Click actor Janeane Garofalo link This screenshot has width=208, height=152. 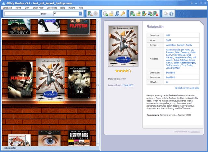183,57
